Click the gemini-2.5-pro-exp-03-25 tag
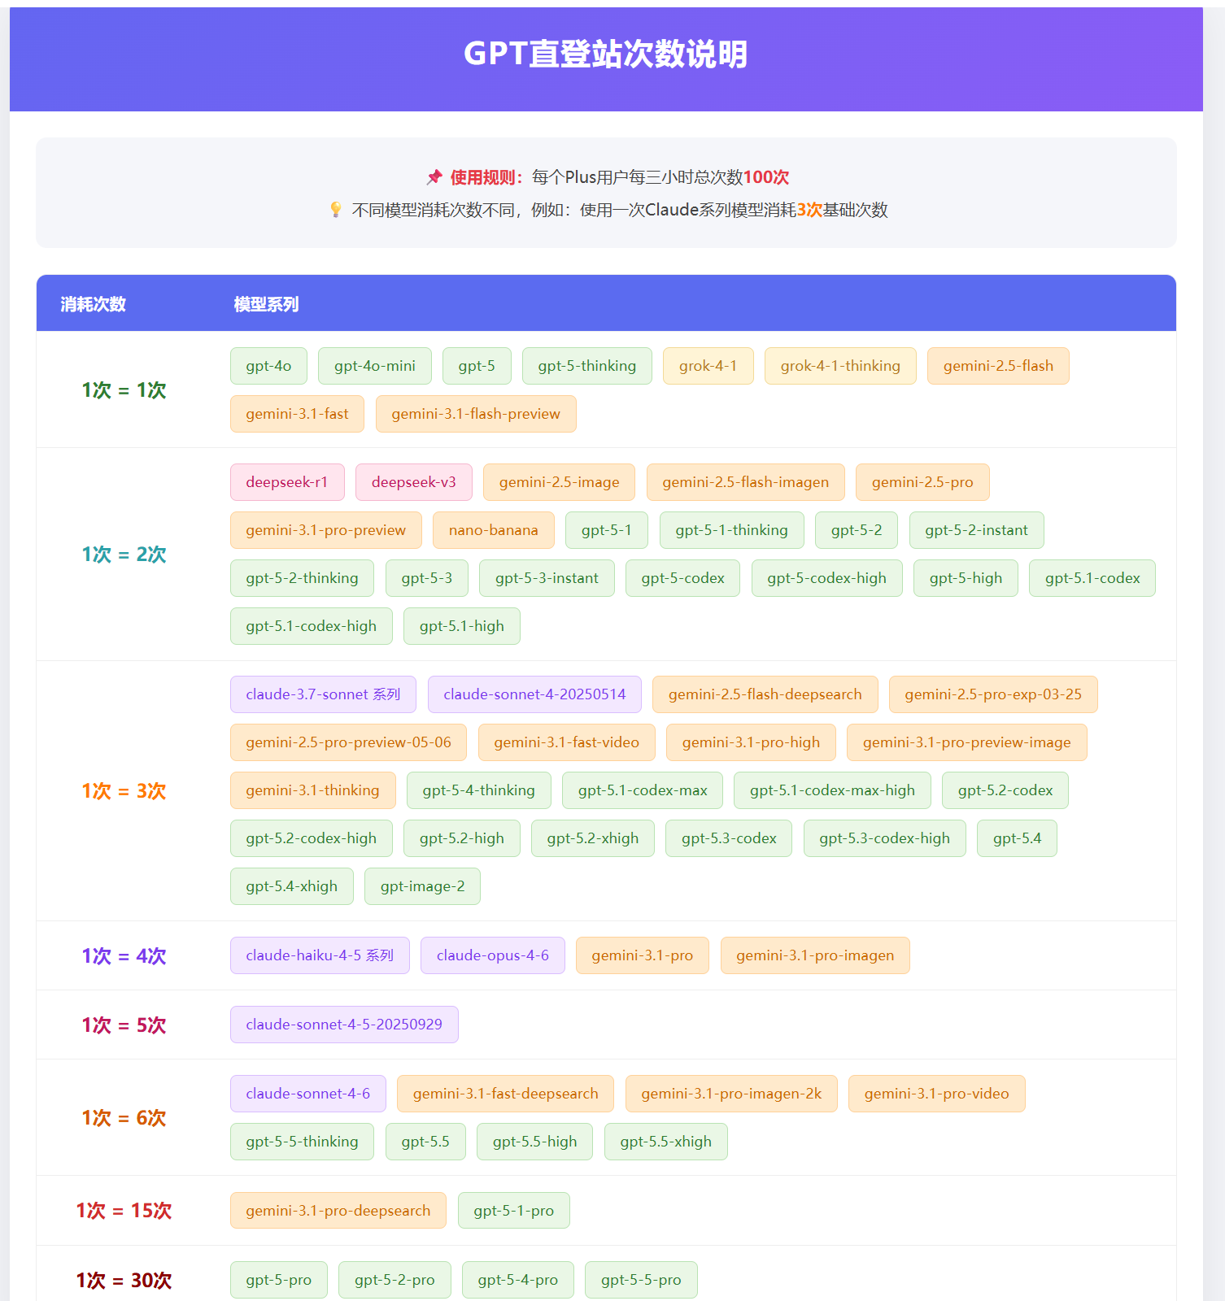Image resolution: width=1225 pixels, height=1301 pixels. 993,694
